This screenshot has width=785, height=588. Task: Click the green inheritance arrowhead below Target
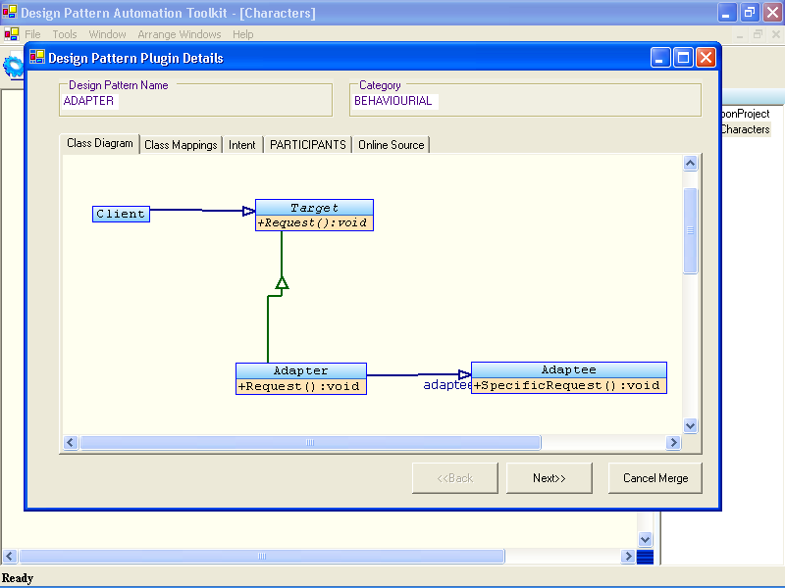[x=282, y=283]
